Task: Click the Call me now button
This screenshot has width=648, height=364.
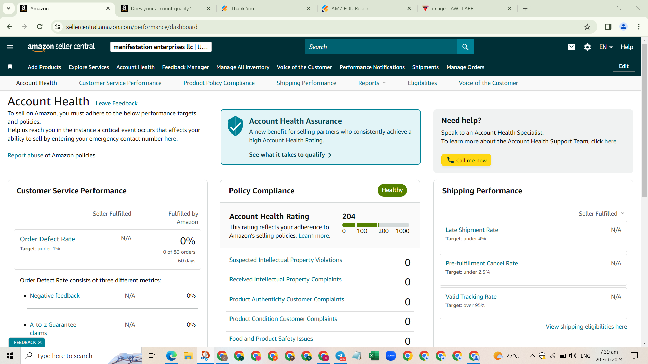Action: click(466, 160)
